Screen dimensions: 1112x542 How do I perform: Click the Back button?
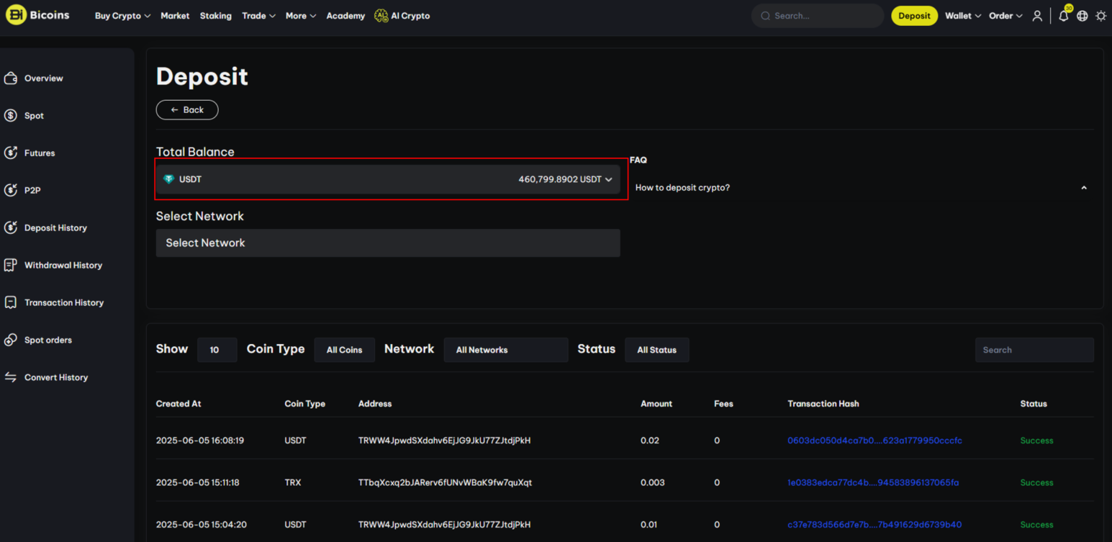pyautogui.click(x=187, y=109)
